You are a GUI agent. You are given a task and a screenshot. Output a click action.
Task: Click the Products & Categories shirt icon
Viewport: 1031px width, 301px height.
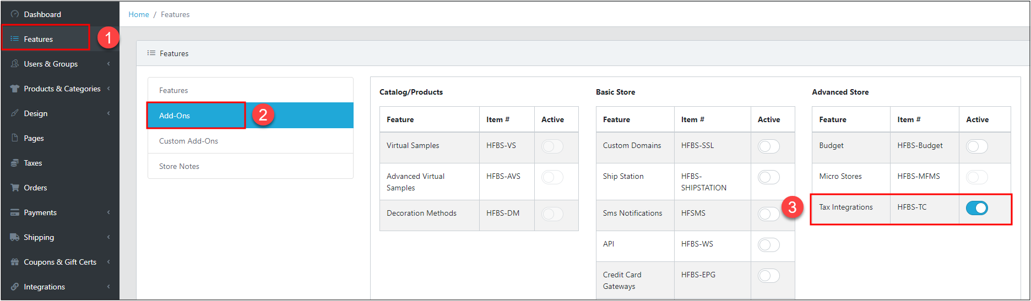coord(15,89)
